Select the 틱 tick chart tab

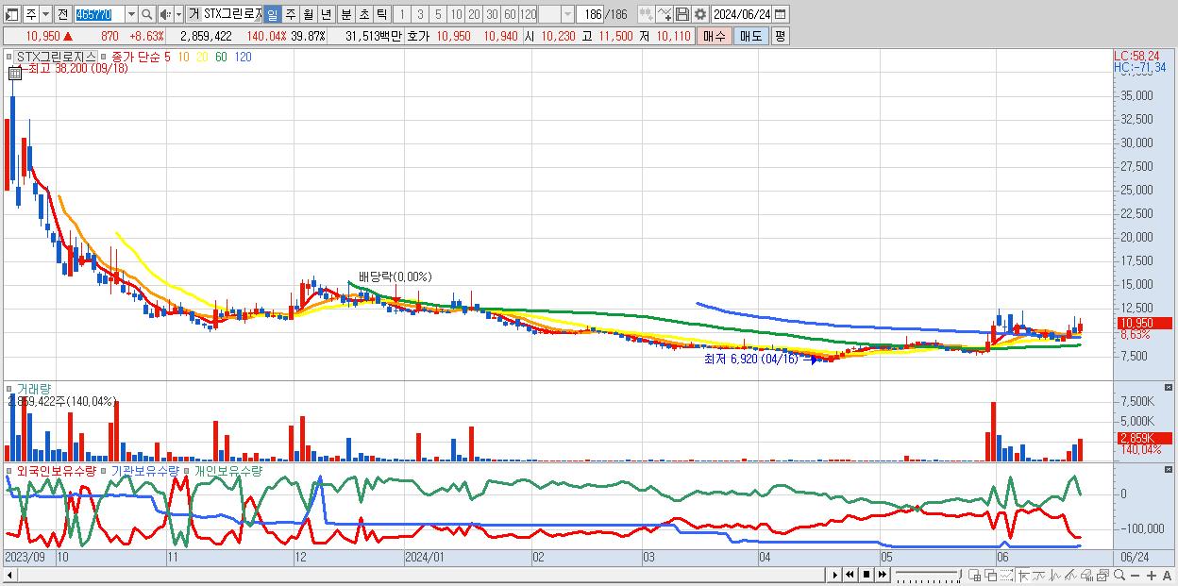(381, 14)
